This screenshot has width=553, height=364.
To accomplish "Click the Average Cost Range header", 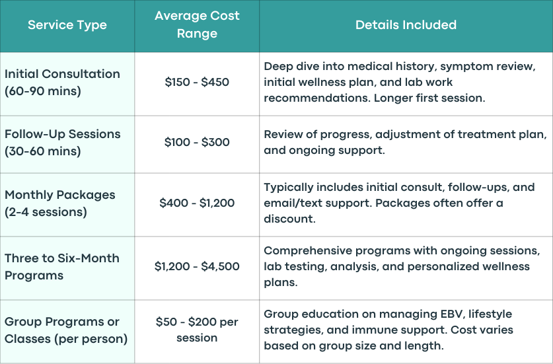I will tap(197, 24).
